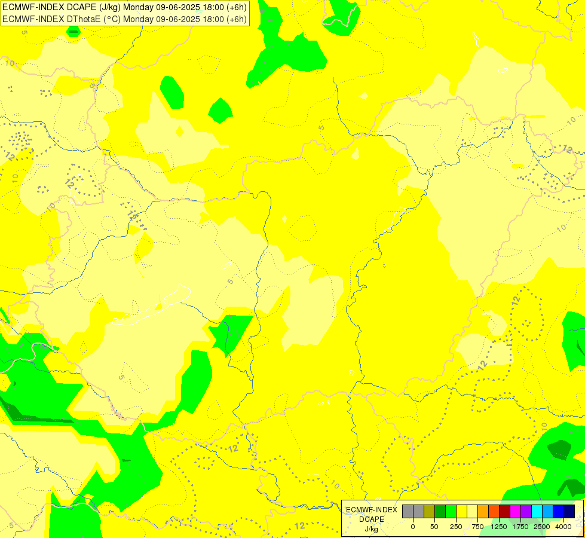This screenshot has width=585, height=538.
Task: Click the legend value 250
Action: (x=456, y=527)
